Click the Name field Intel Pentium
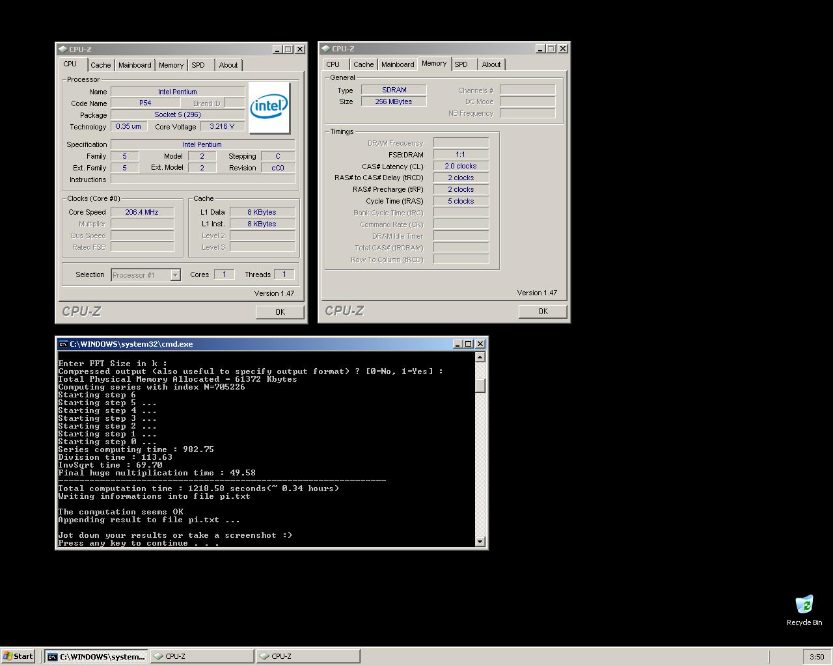The image size is (833, 666). [178, 92]
